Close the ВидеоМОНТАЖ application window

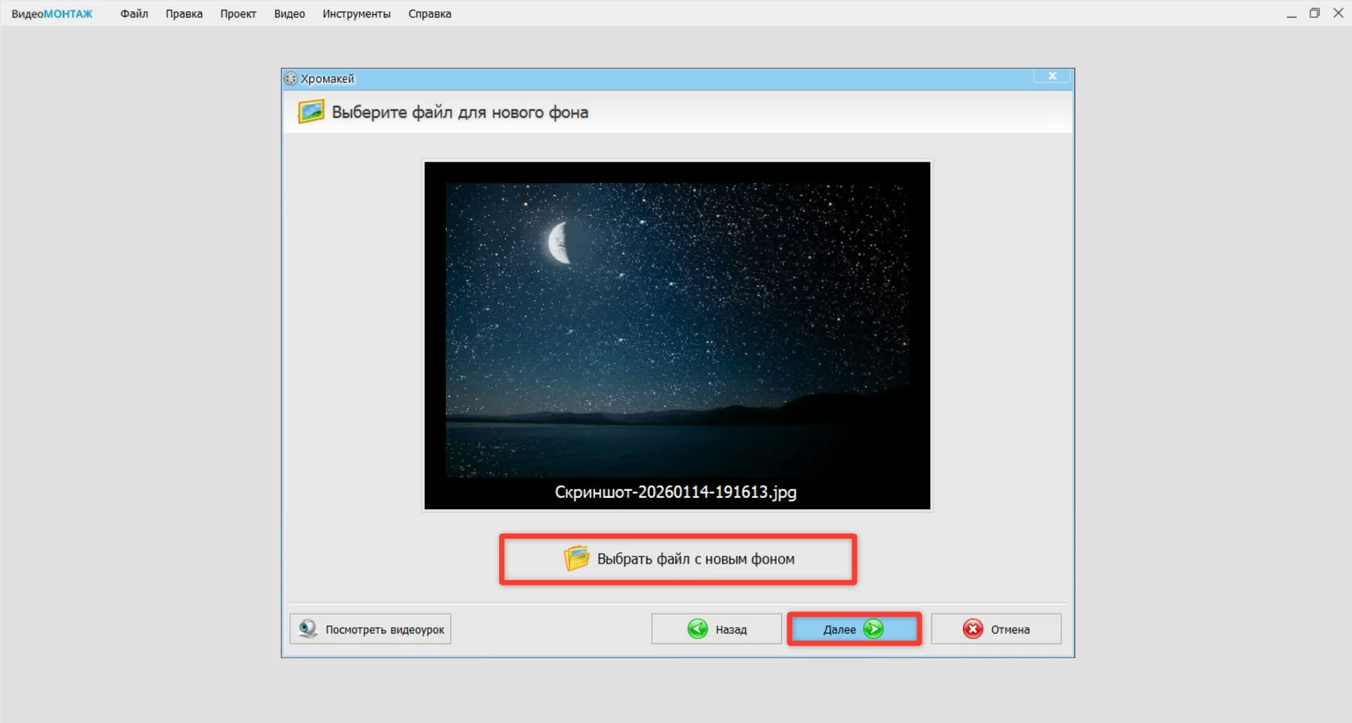[1338, 13]
